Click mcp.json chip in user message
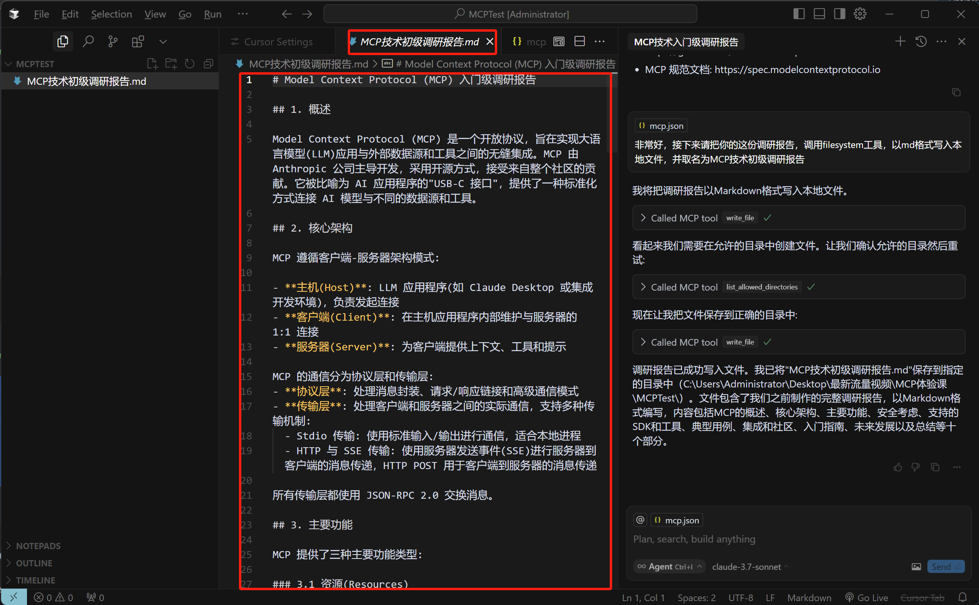This screenshot has width=979, height=605. click(x=661, y=126)
